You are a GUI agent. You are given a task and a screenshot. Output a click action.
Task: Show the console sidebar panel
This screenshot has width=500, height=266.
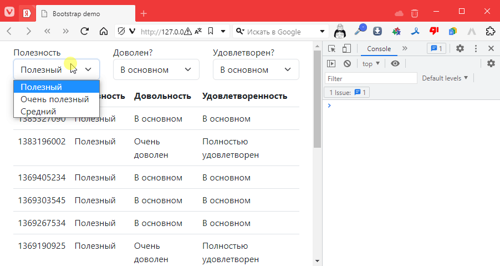331,64
